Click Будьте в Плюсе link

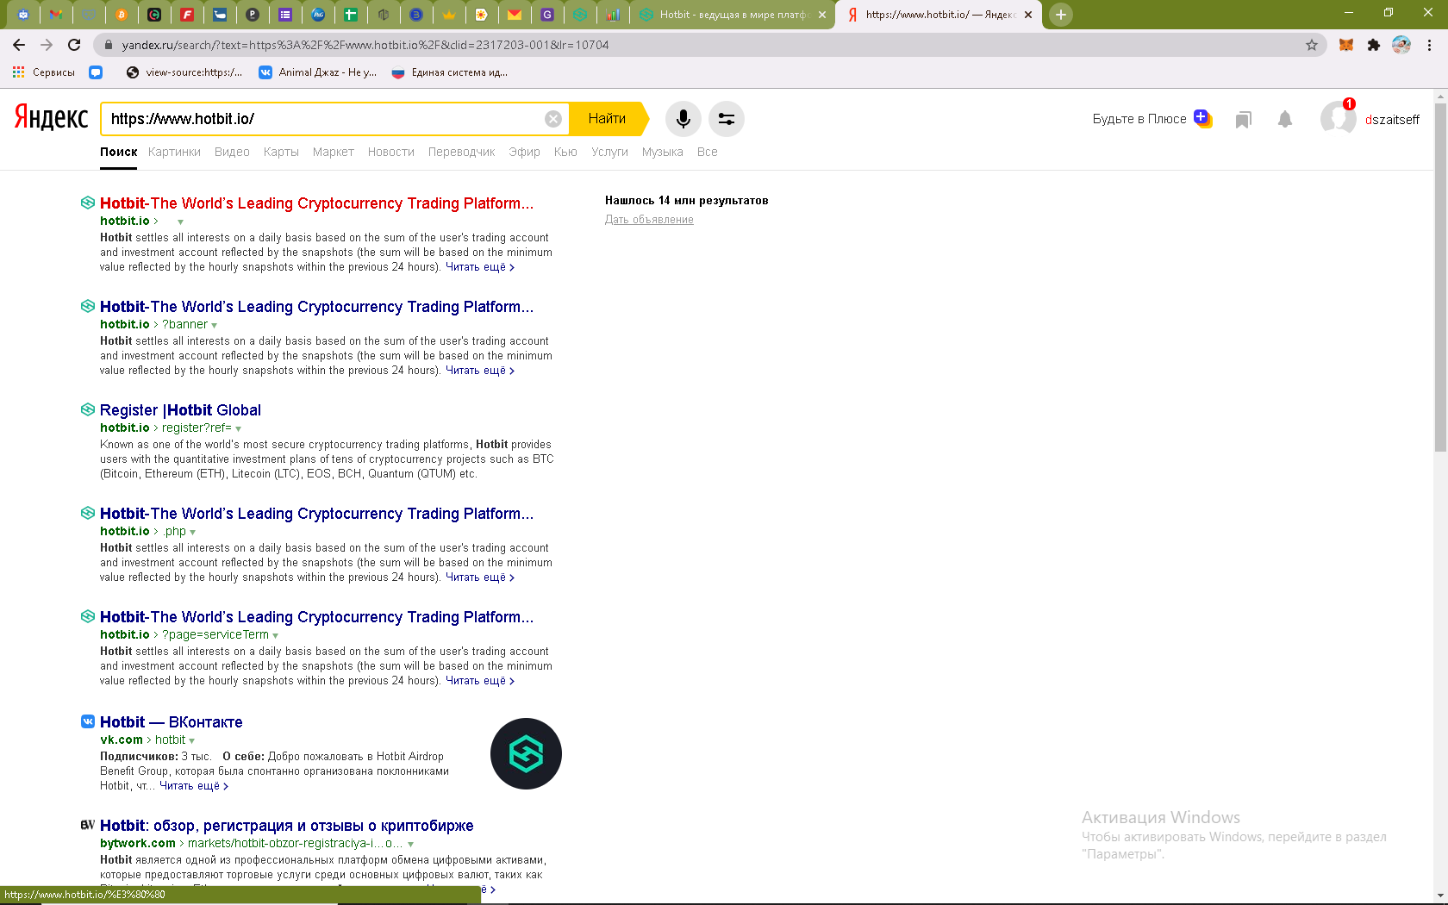pos(1139,119)
